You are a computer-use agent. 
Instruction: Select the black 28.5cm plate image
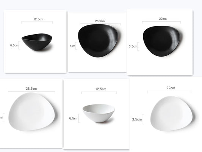click(98, 41)
